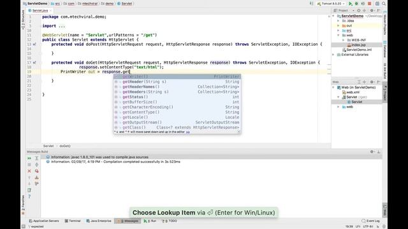This screenshot has height=229, width=408.
Task: Expand the out folder
Action: coord(339,25)
